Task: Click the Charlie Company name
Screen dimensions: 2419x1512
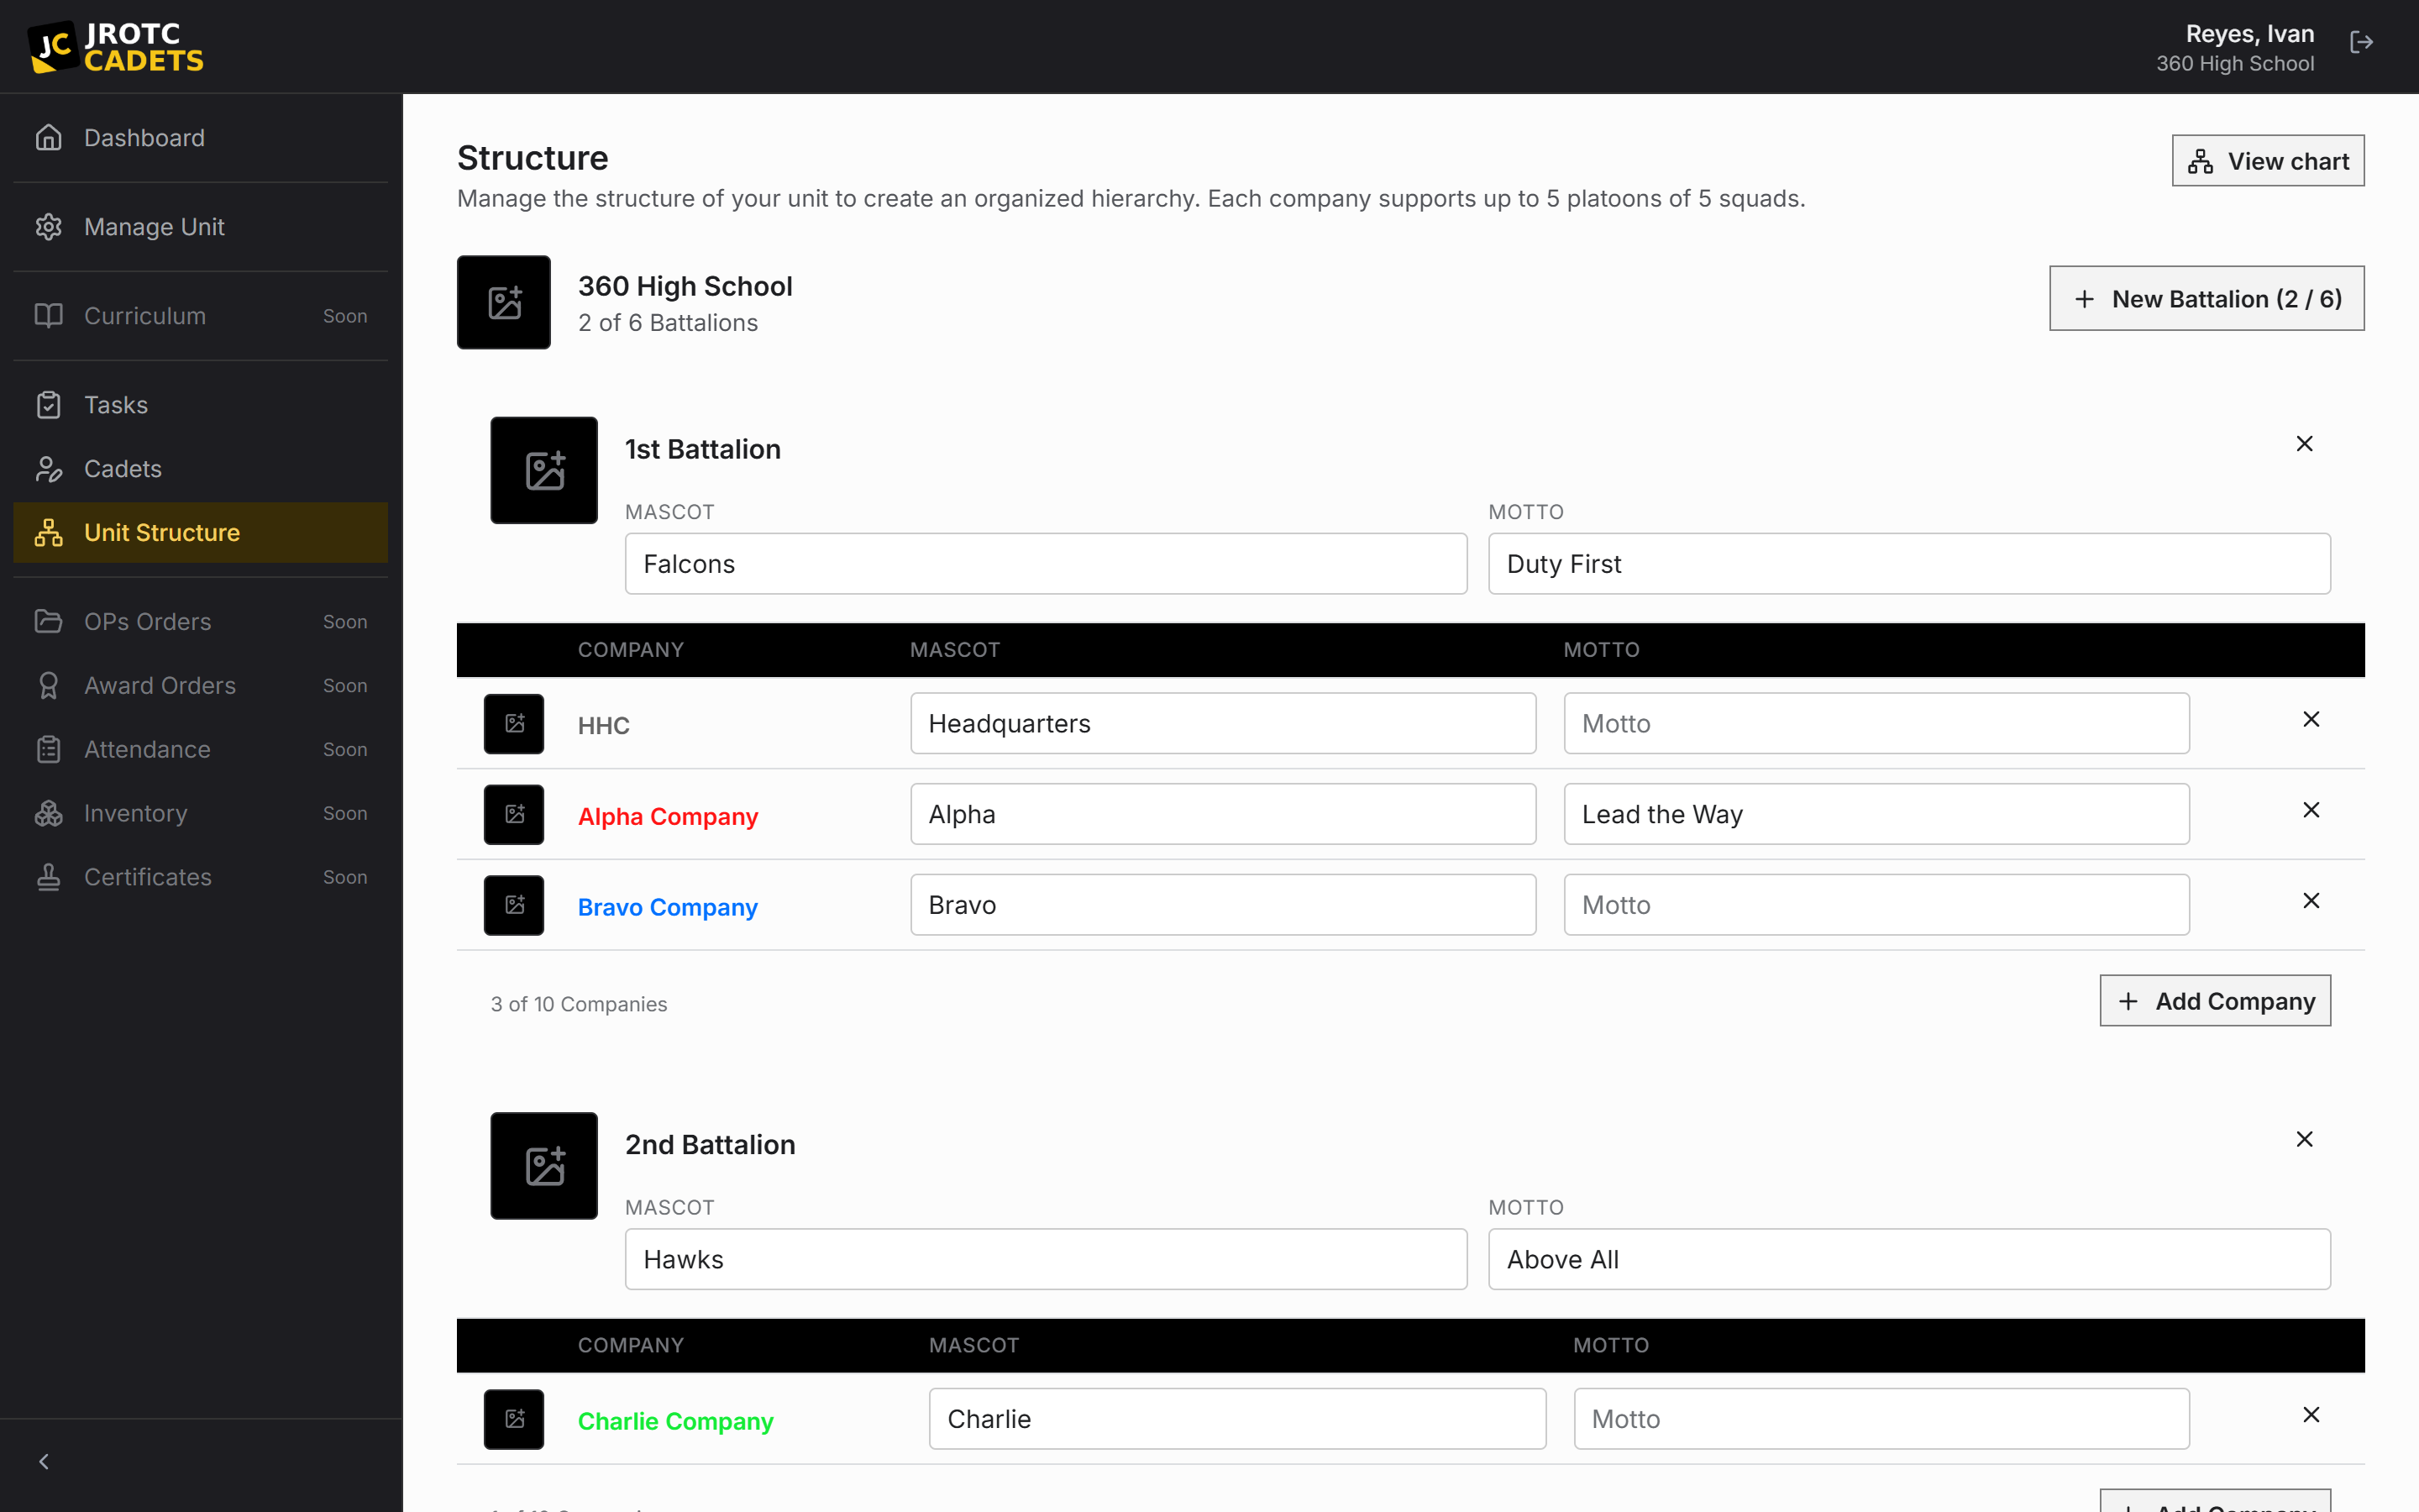Action: point(675,1422)
